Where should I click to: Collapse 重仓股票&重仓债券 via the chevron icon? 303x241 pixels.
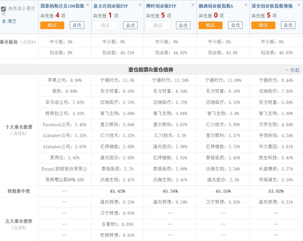point(287,70)
